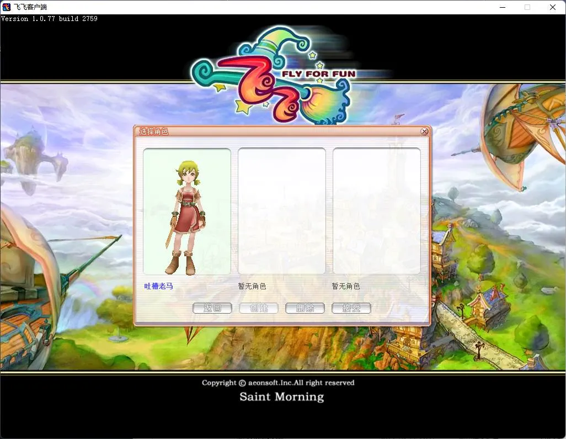Select the green-haired character portrait
The width and height of the screenshot is (566, 439).
(x=187, y=211)
